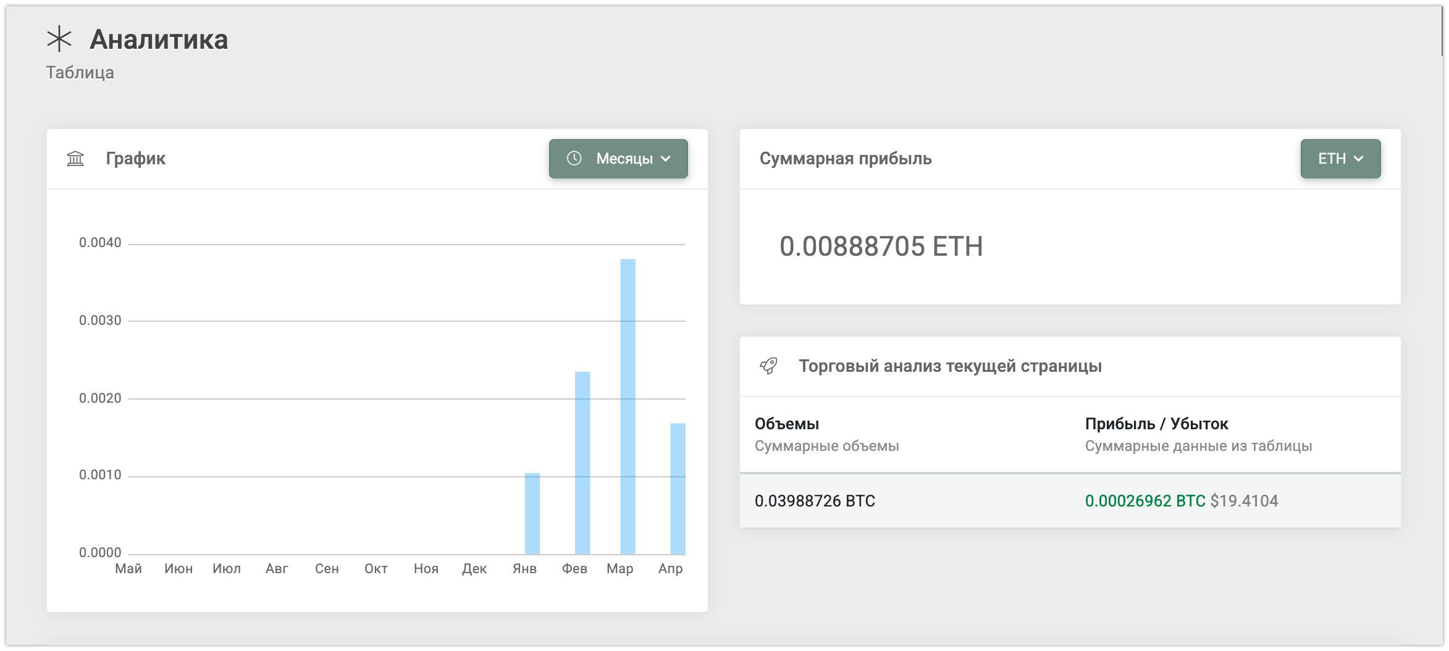The image size is (1449, 651).
Task: Click the Фев bar in the chart
Action: (582, 463)
